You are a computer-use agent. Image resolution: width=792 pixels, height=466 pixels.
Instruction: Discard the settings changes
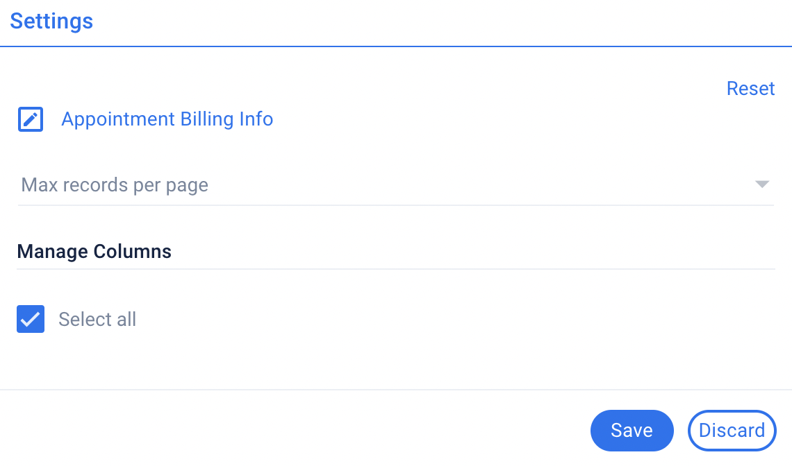click(x=732, y=431)
